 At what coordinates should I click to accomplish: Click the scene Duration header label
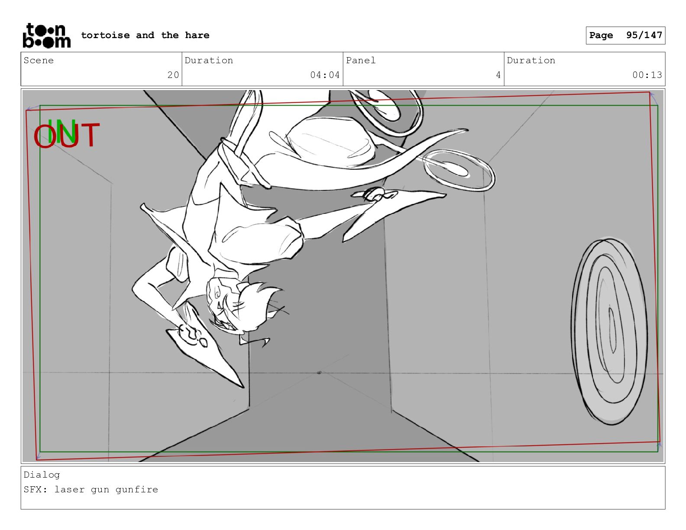point(209,60)
